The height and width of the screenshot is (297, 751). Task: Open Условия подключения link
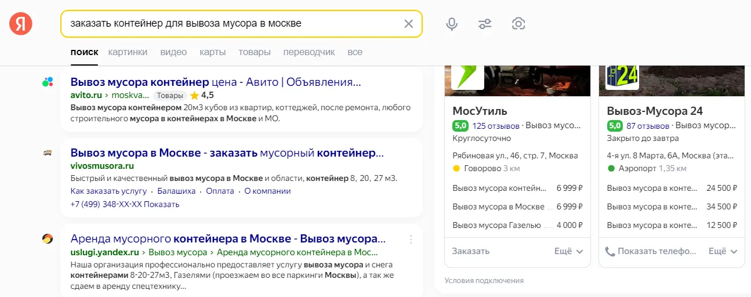[484, 281]
